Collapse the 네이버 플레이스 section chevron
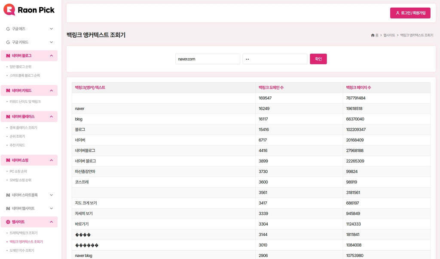This screenshot has width=440, height=259. pyautogui.click(x=52, y=117)
